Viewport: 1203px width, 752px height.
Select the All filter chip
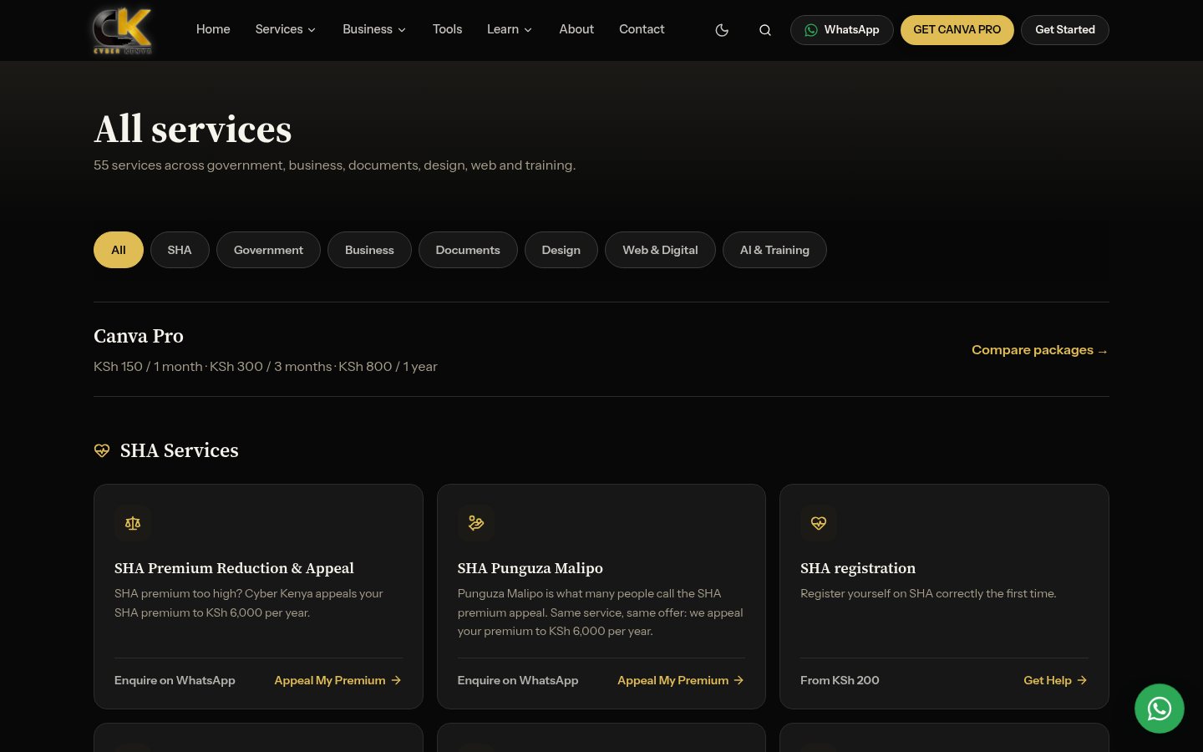119,250
